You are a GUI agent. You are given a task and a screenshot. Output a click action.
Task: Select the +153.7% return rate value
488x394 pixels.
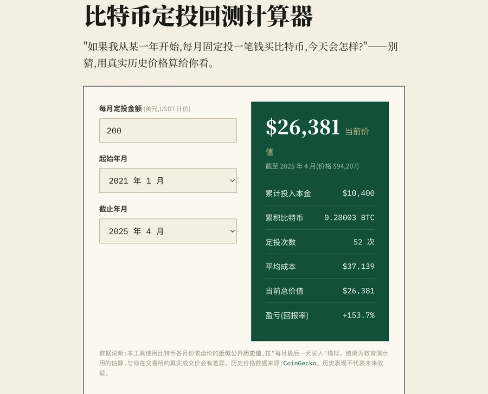click(358, 315)
